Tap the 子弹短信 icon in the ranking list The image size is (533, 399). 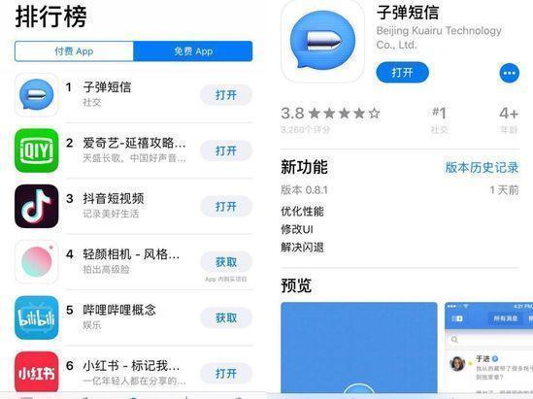36,95
